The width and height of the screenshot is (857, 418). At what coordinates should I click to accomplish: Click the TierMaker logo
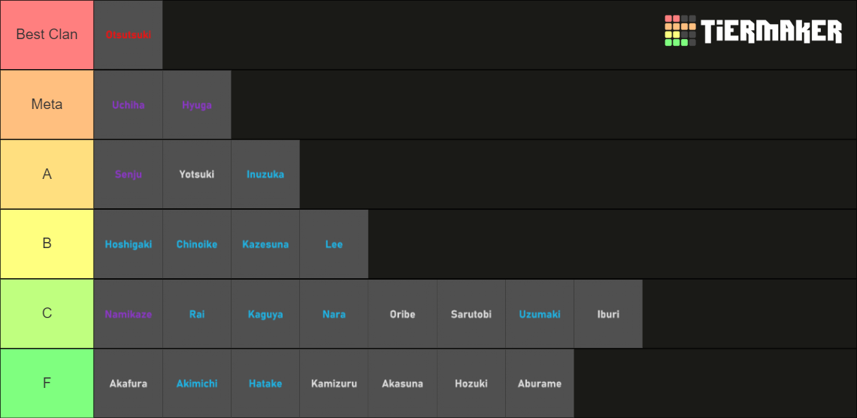pyautogui.click(x=753, y=32)
